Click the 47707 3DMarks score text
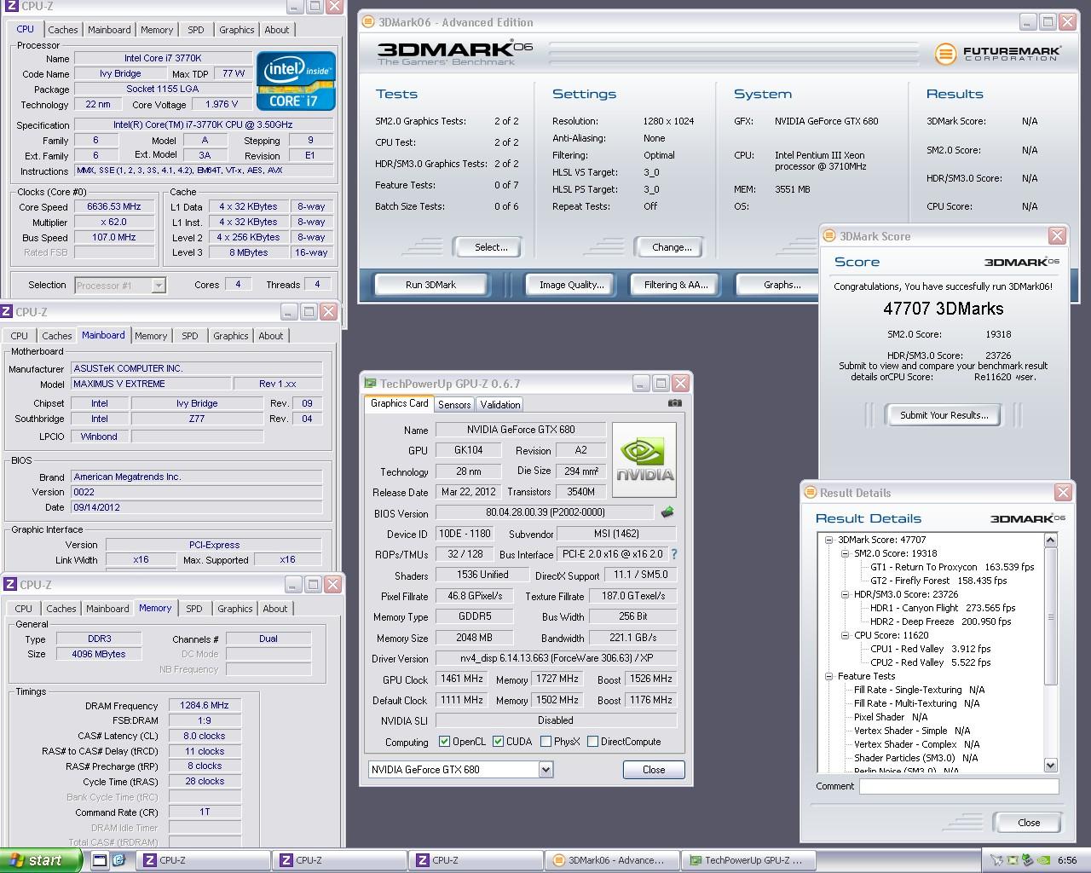 943,309
